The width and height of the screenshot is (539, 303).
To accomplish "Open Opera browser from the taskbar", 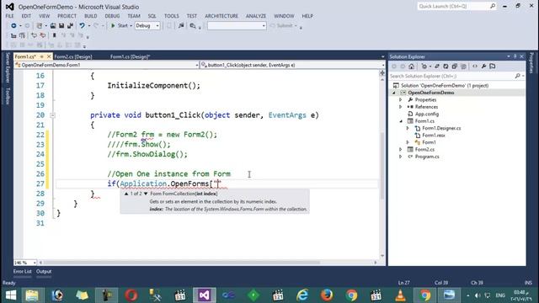I will coord(131,295).
